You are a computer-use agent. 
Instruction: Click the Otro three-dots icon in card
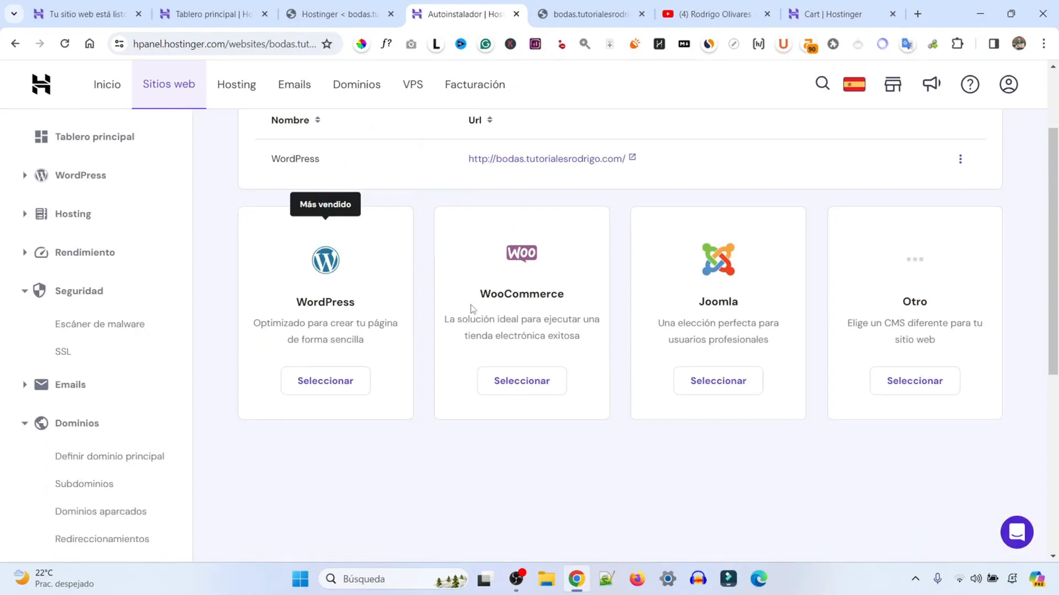point(915,259)
